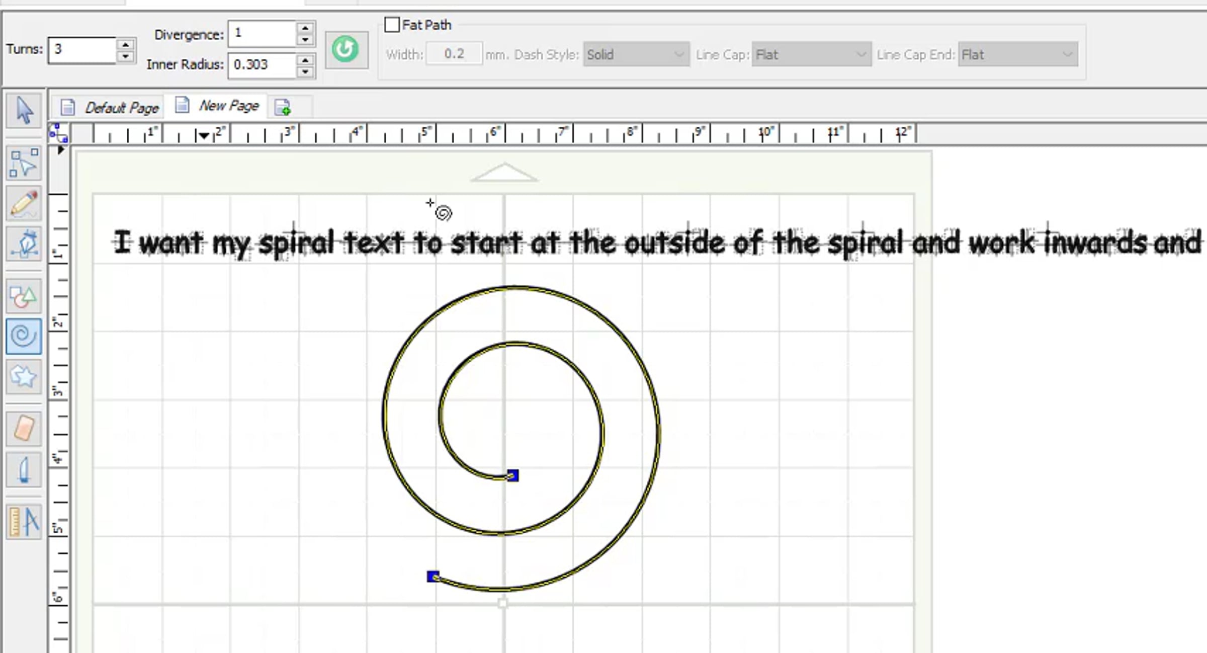The width and height of the screenshot is (1207, 653).
Task: Click the spiral's outer end node
Action: coord(433,577)
